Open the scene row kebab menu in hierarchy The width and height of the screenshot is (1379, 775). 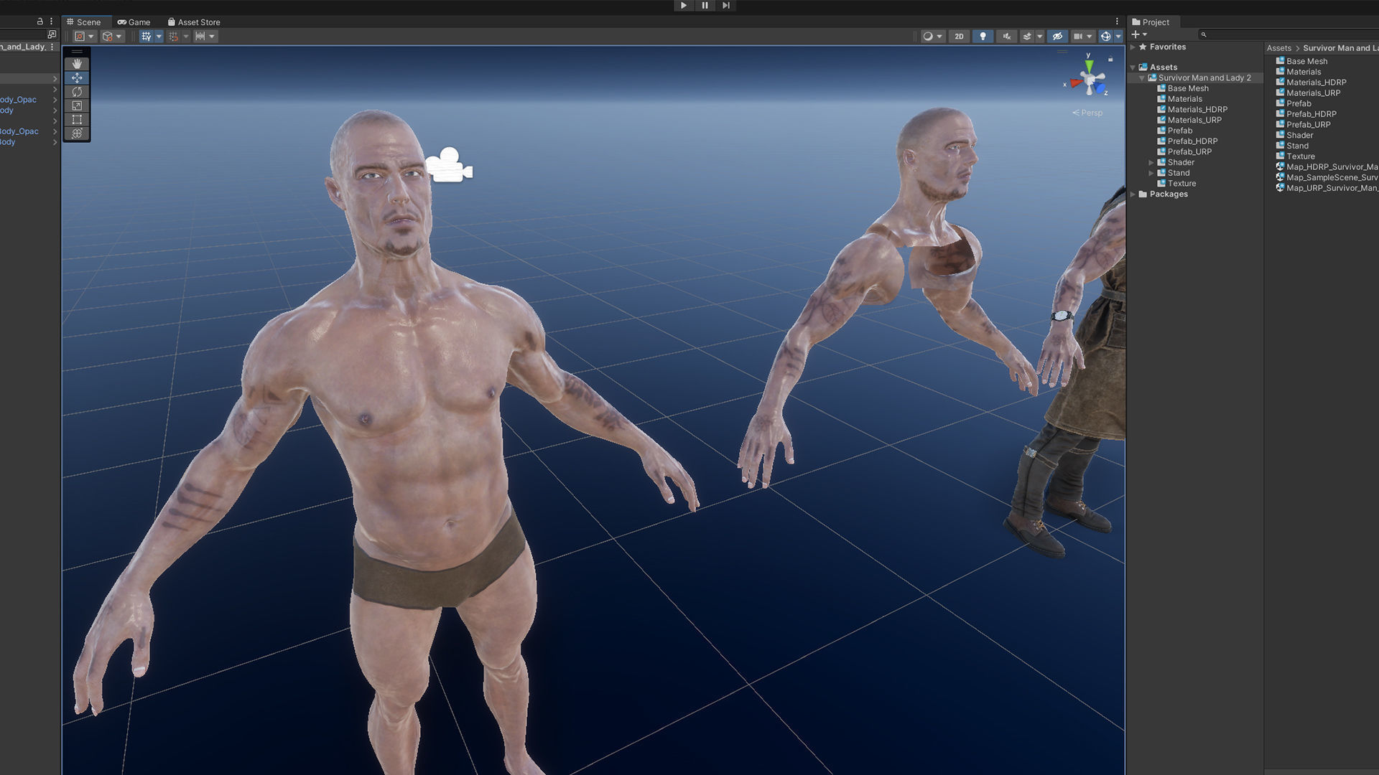[x=52, y=47]
